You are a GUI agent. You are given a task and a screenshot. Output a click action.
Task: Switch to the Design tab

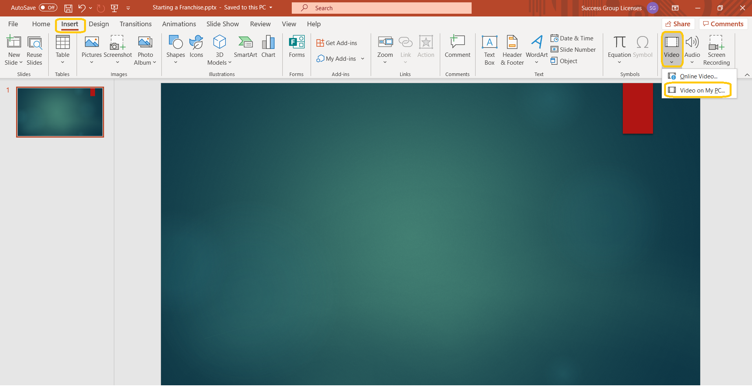pos(99,24)
